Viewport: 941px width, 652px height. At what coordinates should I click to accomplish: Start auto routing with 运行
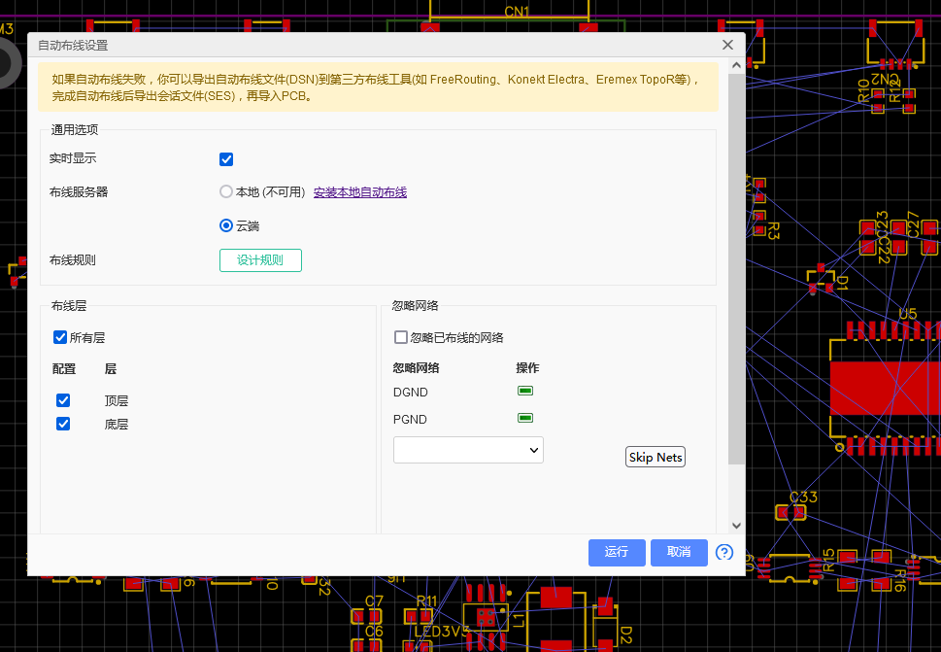617,552
